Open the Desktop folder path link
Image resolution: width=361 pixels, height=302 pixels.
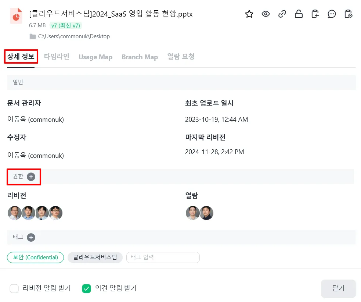(74, 36)
